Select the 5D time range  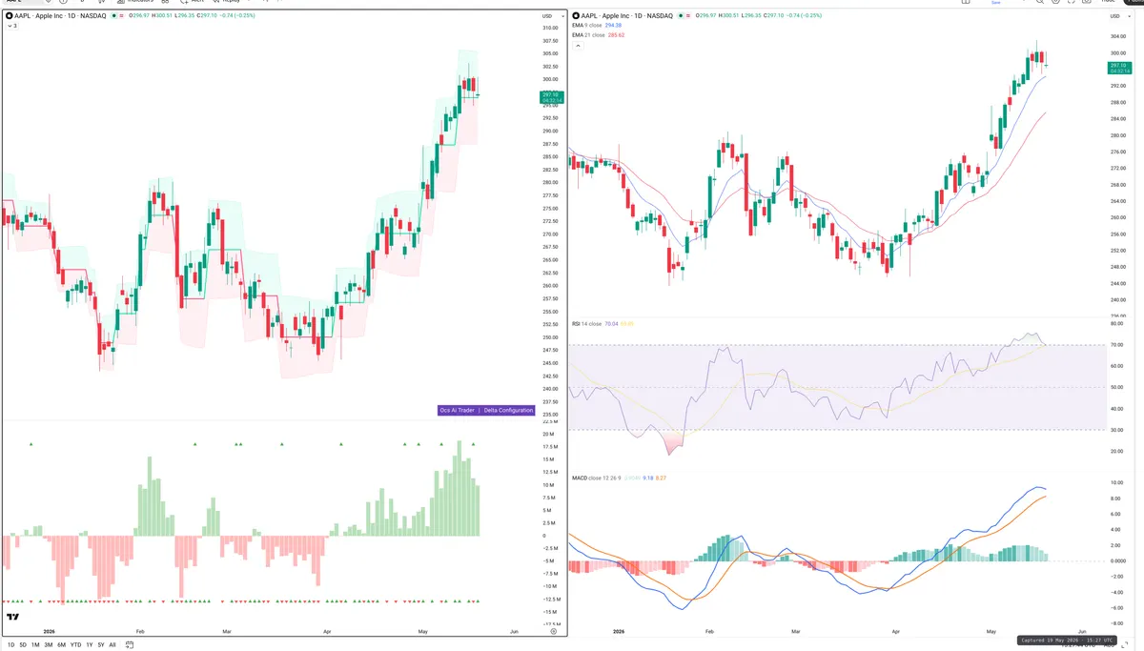[24, 645]
